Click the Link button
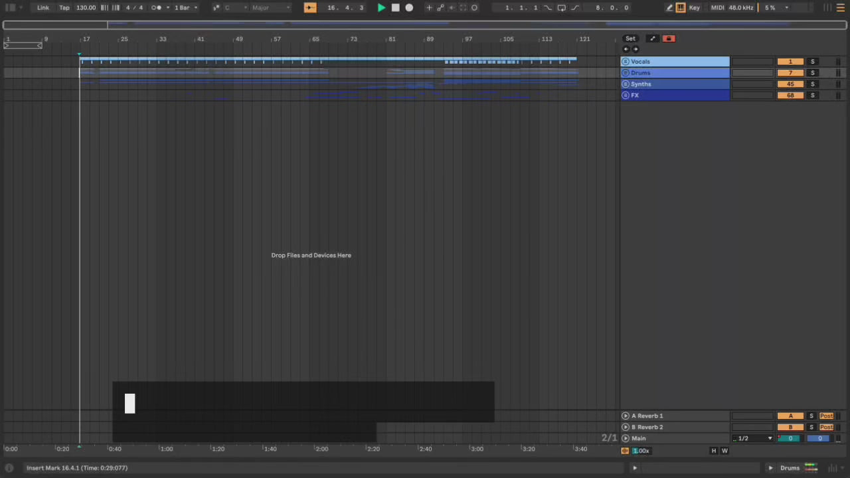This screenshot has width=850, height=478. [x=43, y=8]
